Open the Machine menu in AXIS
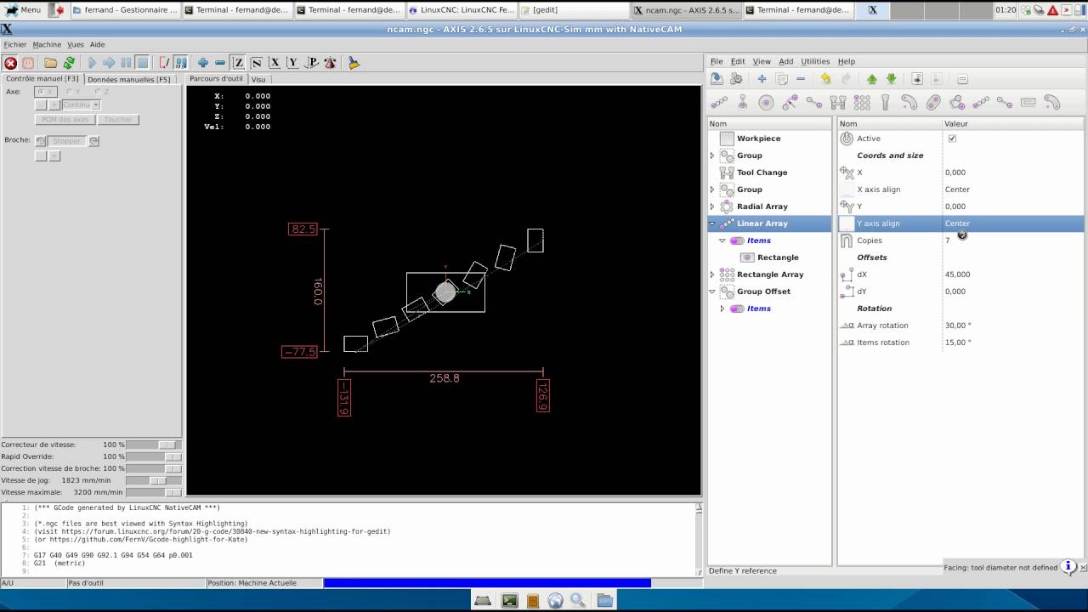This screenshot has width=1088, height=612. pyautogui.click(x=47, y=44)
